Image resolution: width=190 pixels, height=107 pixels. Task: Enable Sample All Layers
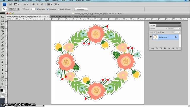59,9
